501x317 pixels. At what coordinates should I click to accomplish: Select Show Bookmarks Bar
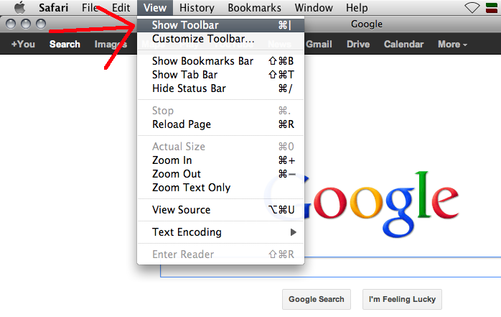point(221,61)
